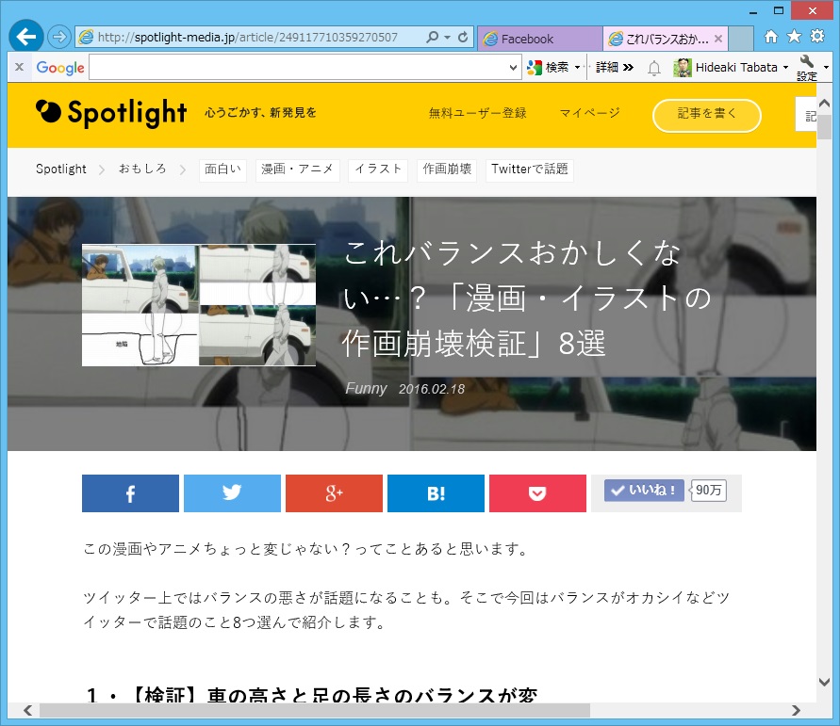Viewport: 840px width, 726px height.
Task: Click the vertical scrollbar thumb
Action: 824,127
